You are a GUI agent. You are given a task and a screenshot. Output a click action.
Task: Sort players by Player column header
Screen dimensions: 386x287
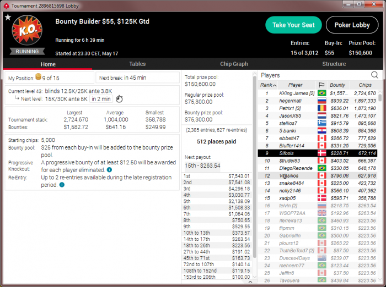point(296,85)
